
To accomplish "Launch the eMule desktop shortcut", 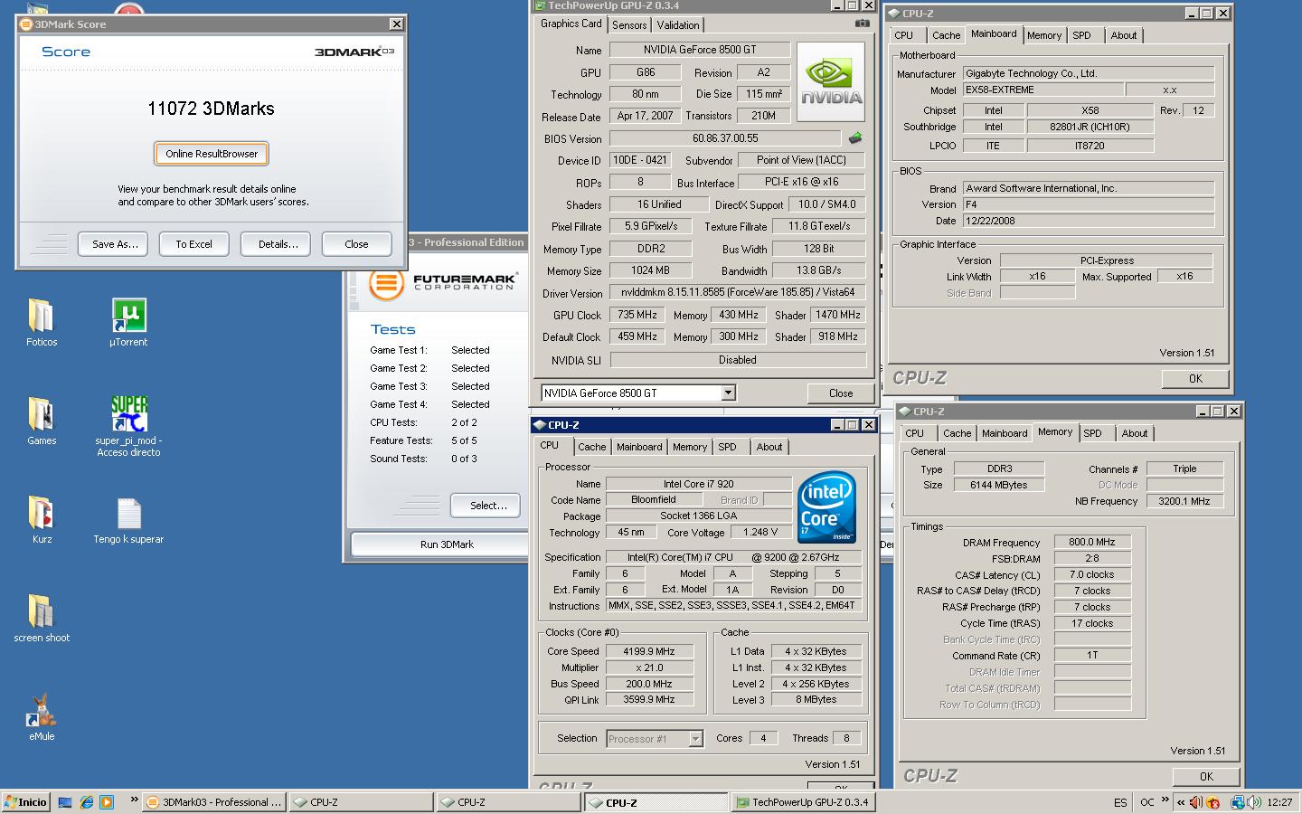I will pos(41,716).
